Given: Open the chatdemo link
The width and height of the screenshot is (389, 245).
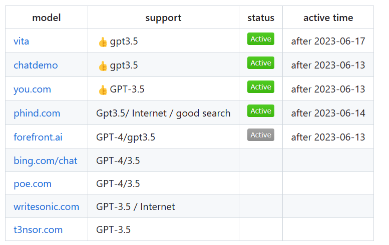Looking at the screenshot, I should click(36, 65).
